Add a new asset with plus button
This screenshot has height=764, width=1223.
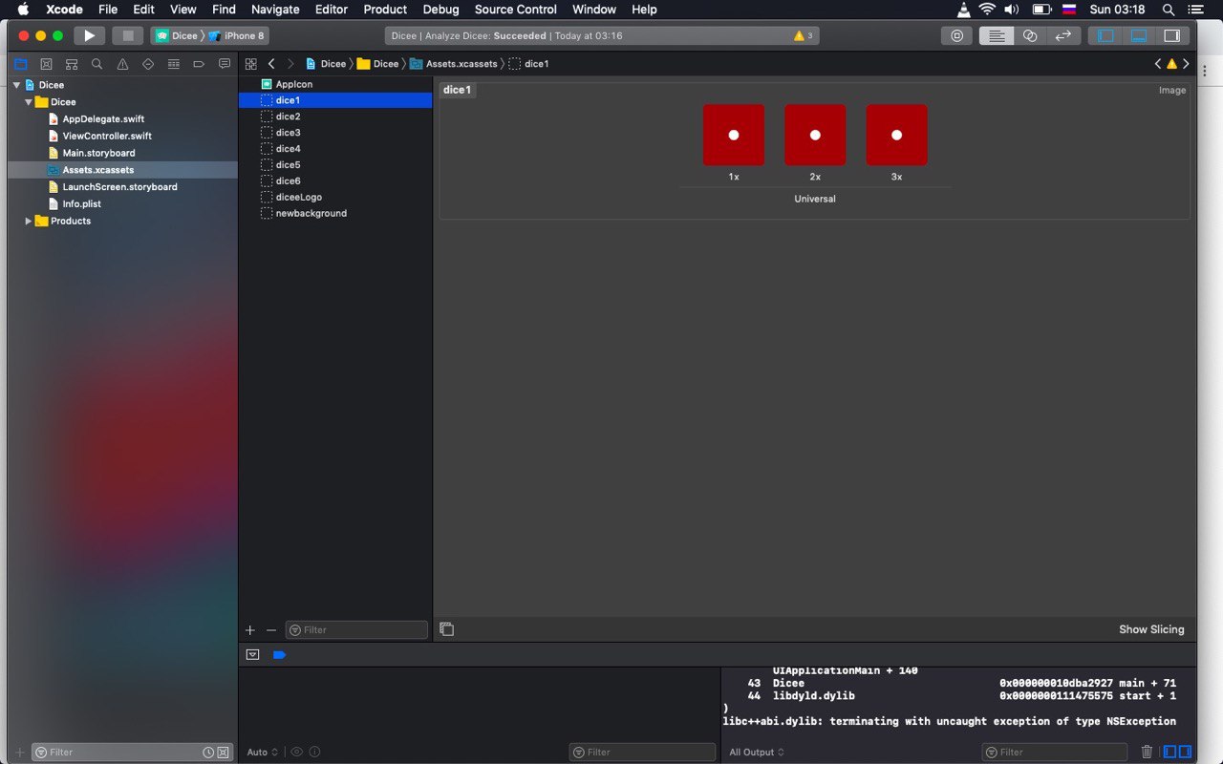[250, 630]
